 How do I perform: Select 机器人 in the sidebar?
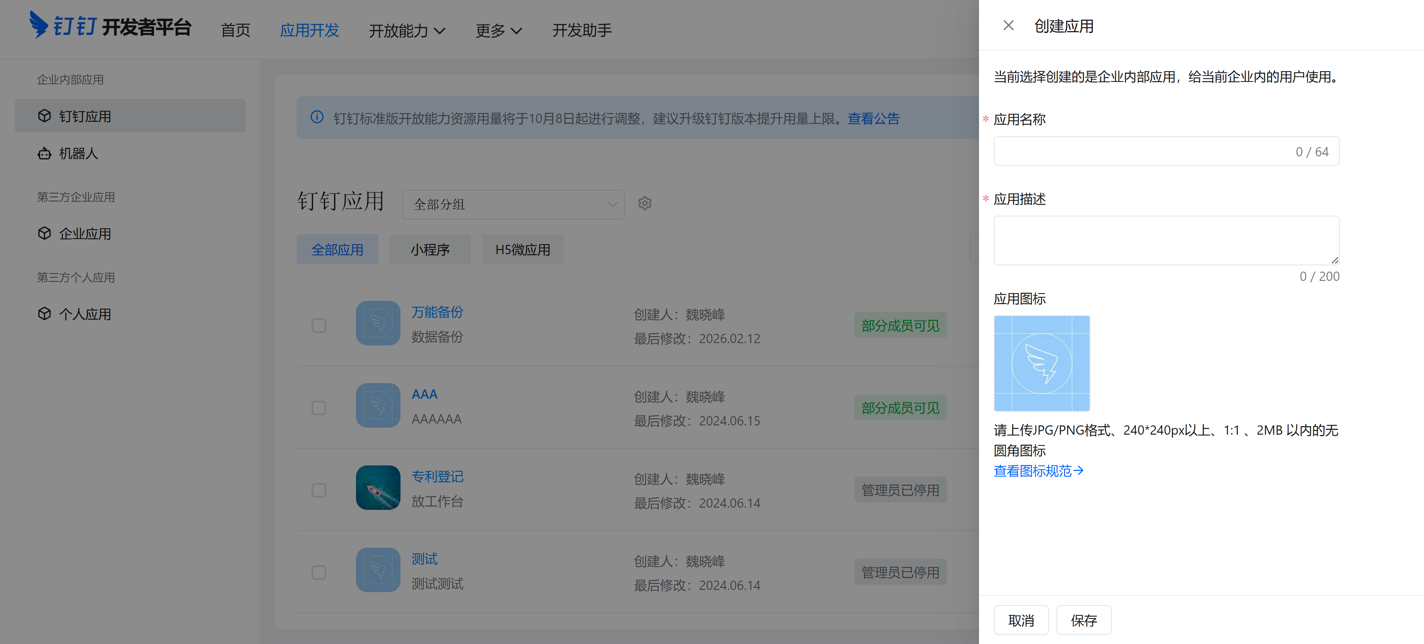pos(131,153)
